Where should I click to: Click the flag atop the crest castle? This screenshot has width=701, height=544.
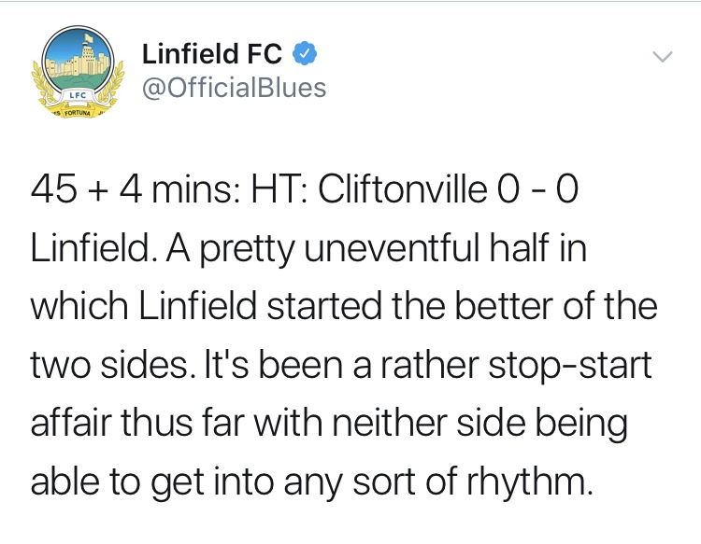pyautogui.click(x=89, y=36)
